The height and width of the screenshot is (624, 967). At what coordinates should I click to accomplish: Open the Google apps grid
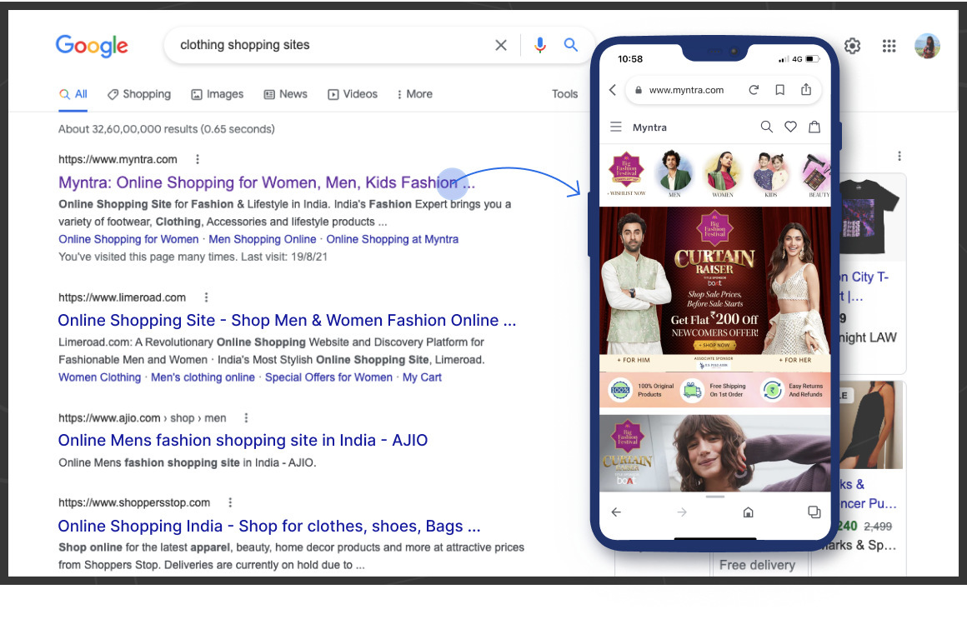point(889,46)
